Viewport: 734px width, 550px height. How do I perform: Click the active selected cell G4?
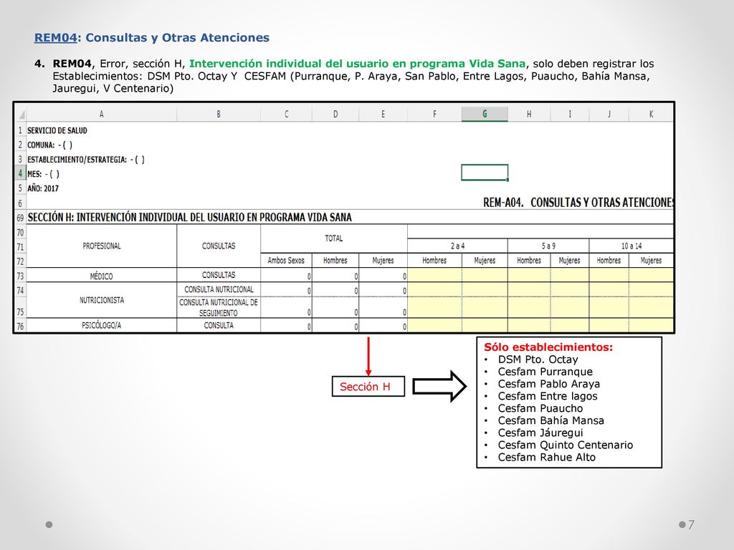485,172
